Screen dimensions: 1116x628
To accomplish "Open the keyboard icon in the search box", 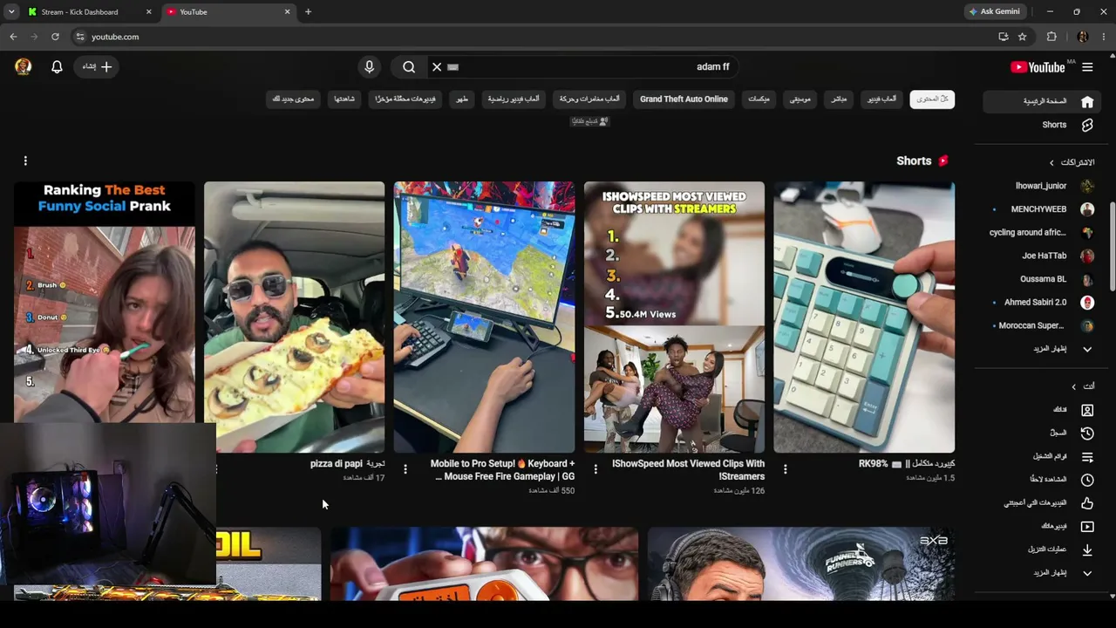I will (x=453, y=67).
